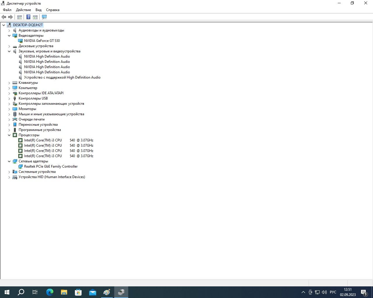Select the DESKTOP-DQEJH2T root node
This screenshot has width=373, height=298.
coord(28,25)
